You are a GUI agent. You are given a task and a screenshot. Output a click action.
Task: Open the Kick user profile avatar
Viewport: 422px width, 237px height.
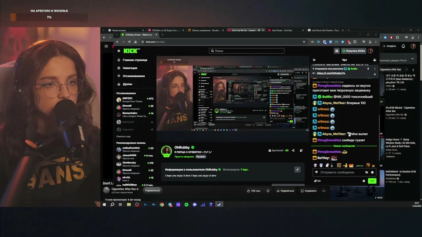(370, 51)
